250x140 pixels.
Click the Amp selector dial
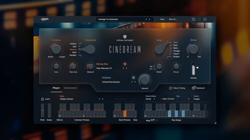pos(161,48)
